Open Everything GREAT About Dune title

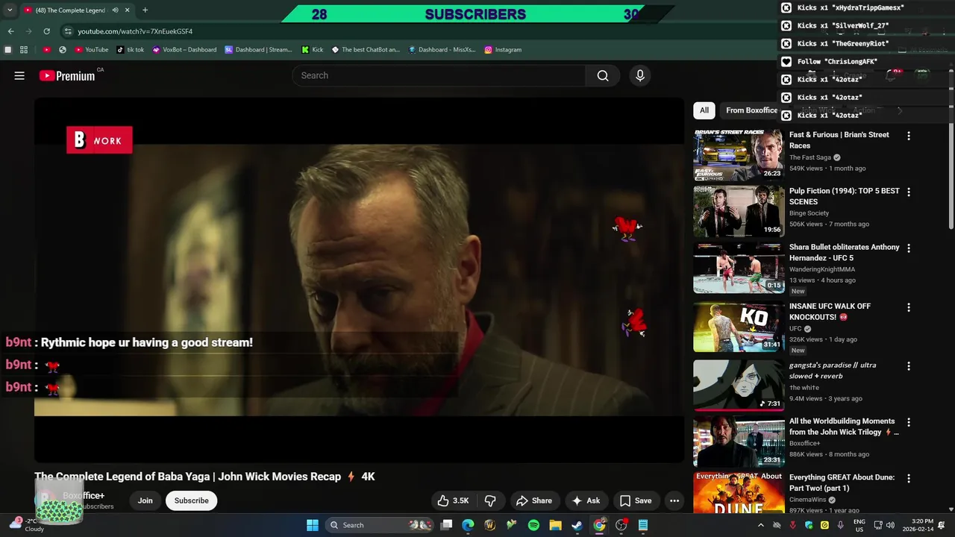coord(842,482)
